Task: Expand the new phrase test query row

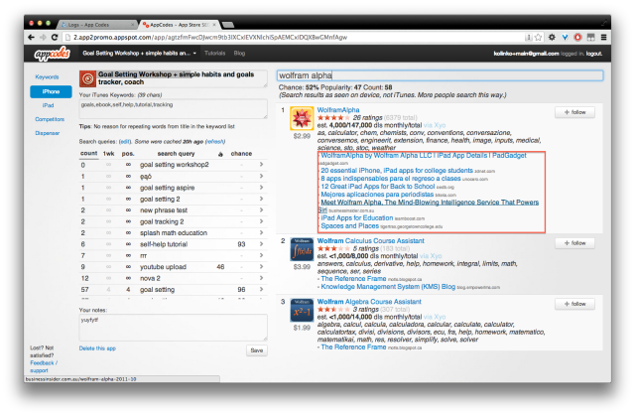Action: tap(261, 209)
